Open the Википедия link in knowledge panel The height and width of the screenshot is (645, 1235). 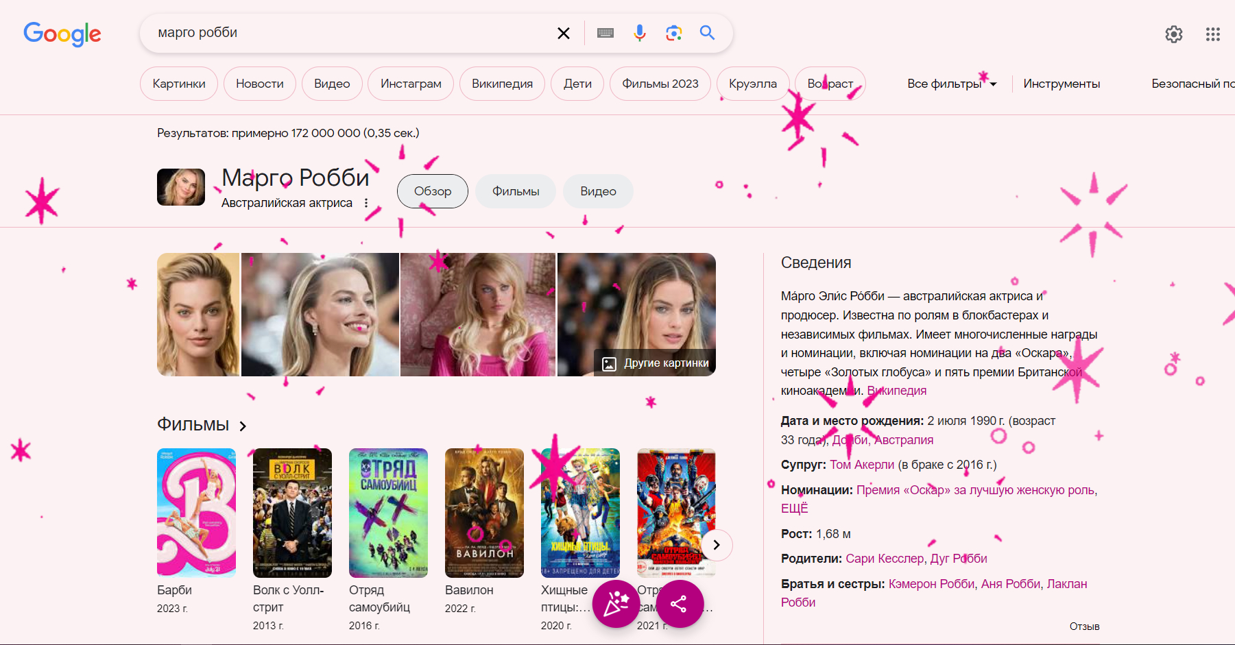pyautogui.click(x=896, y=390)
